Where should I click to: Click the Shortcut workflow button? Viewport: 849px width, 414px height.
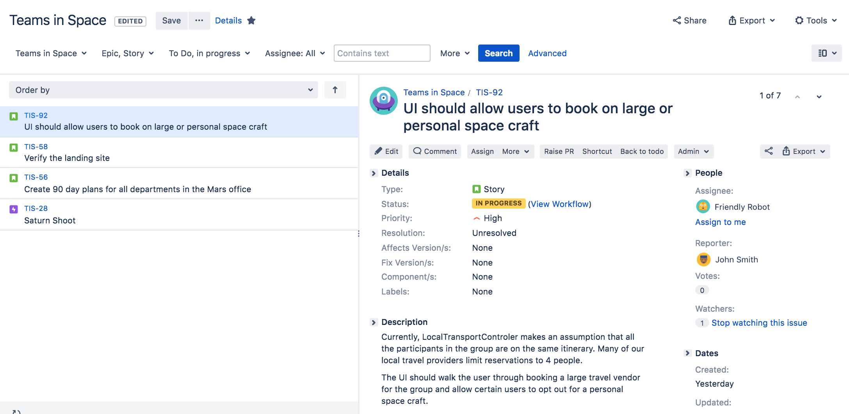click(597, 151)
